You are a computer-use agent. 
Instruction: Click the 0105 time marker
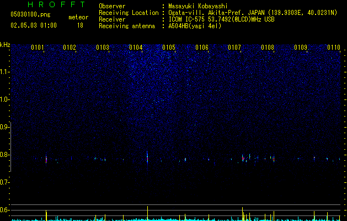click(x=169, y=48)
